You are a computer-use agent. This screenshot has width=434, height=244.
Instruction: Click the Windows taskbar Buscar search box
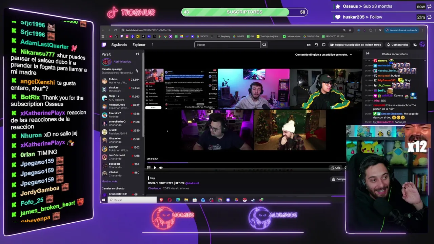(x=132, y=200)
